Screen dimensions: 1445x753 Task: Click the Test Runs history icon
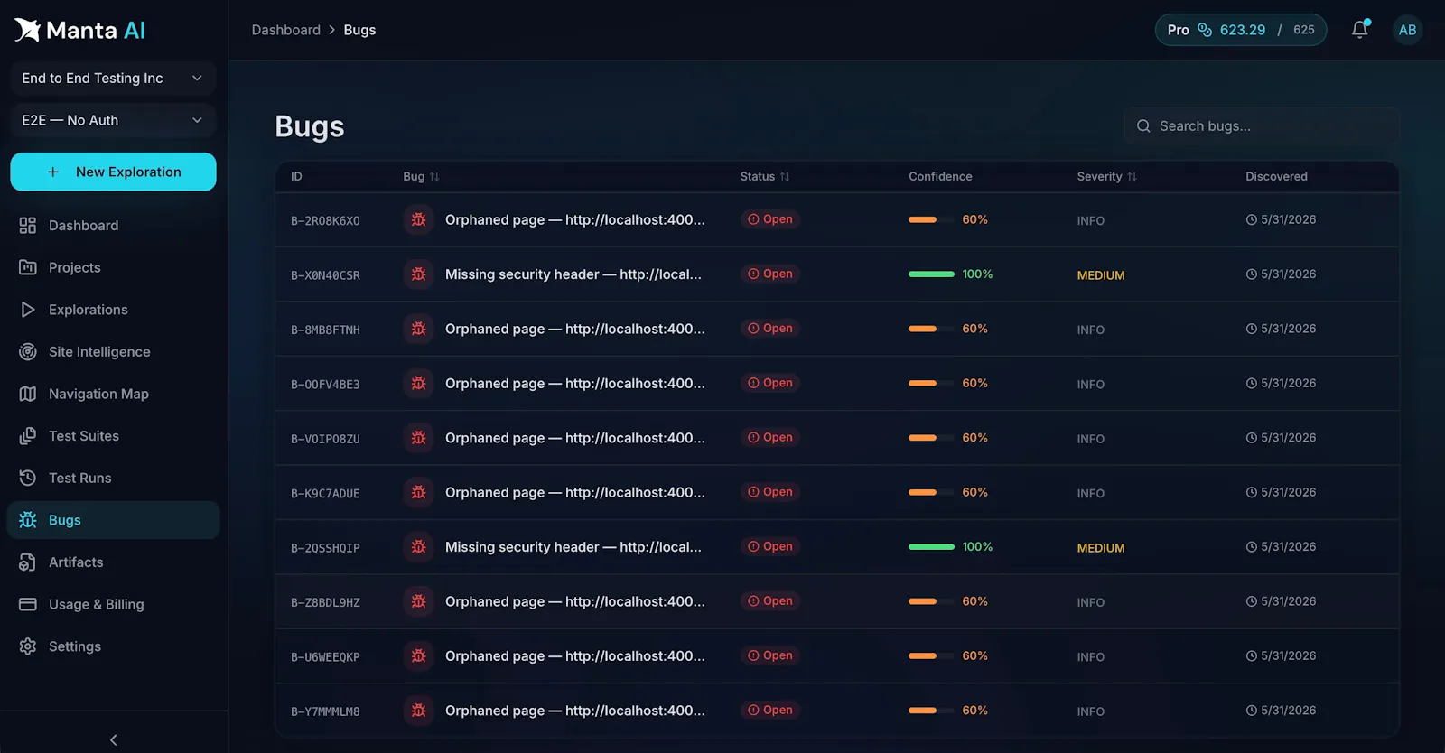(28, 478)
